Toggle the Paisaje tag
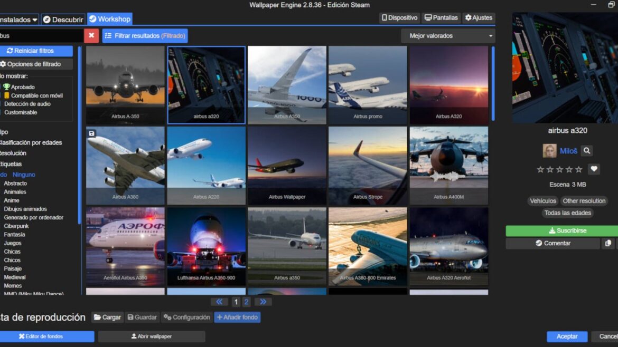Image resolution: width=618 pixels, height=347 pixels. point(13,269)
